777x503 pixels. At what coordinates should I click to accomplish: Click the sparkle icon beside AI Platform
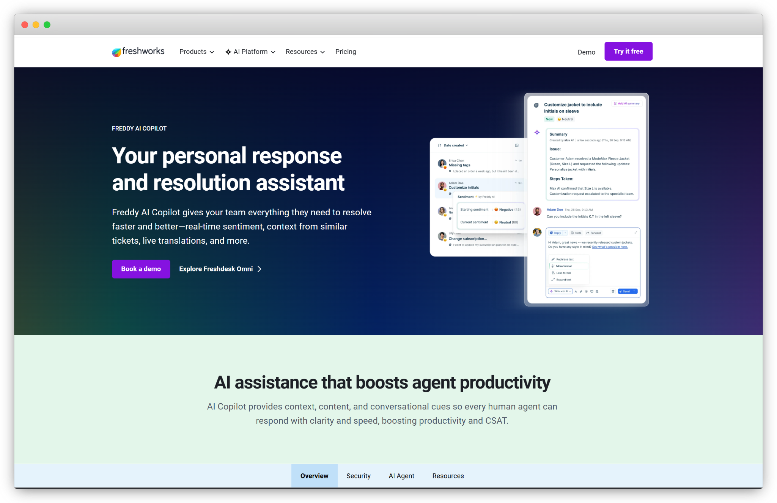tap(228, 52)
